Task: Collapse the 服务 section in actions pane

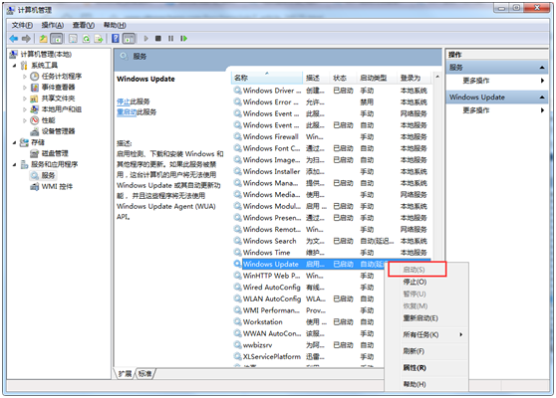Action: (542, 68)
